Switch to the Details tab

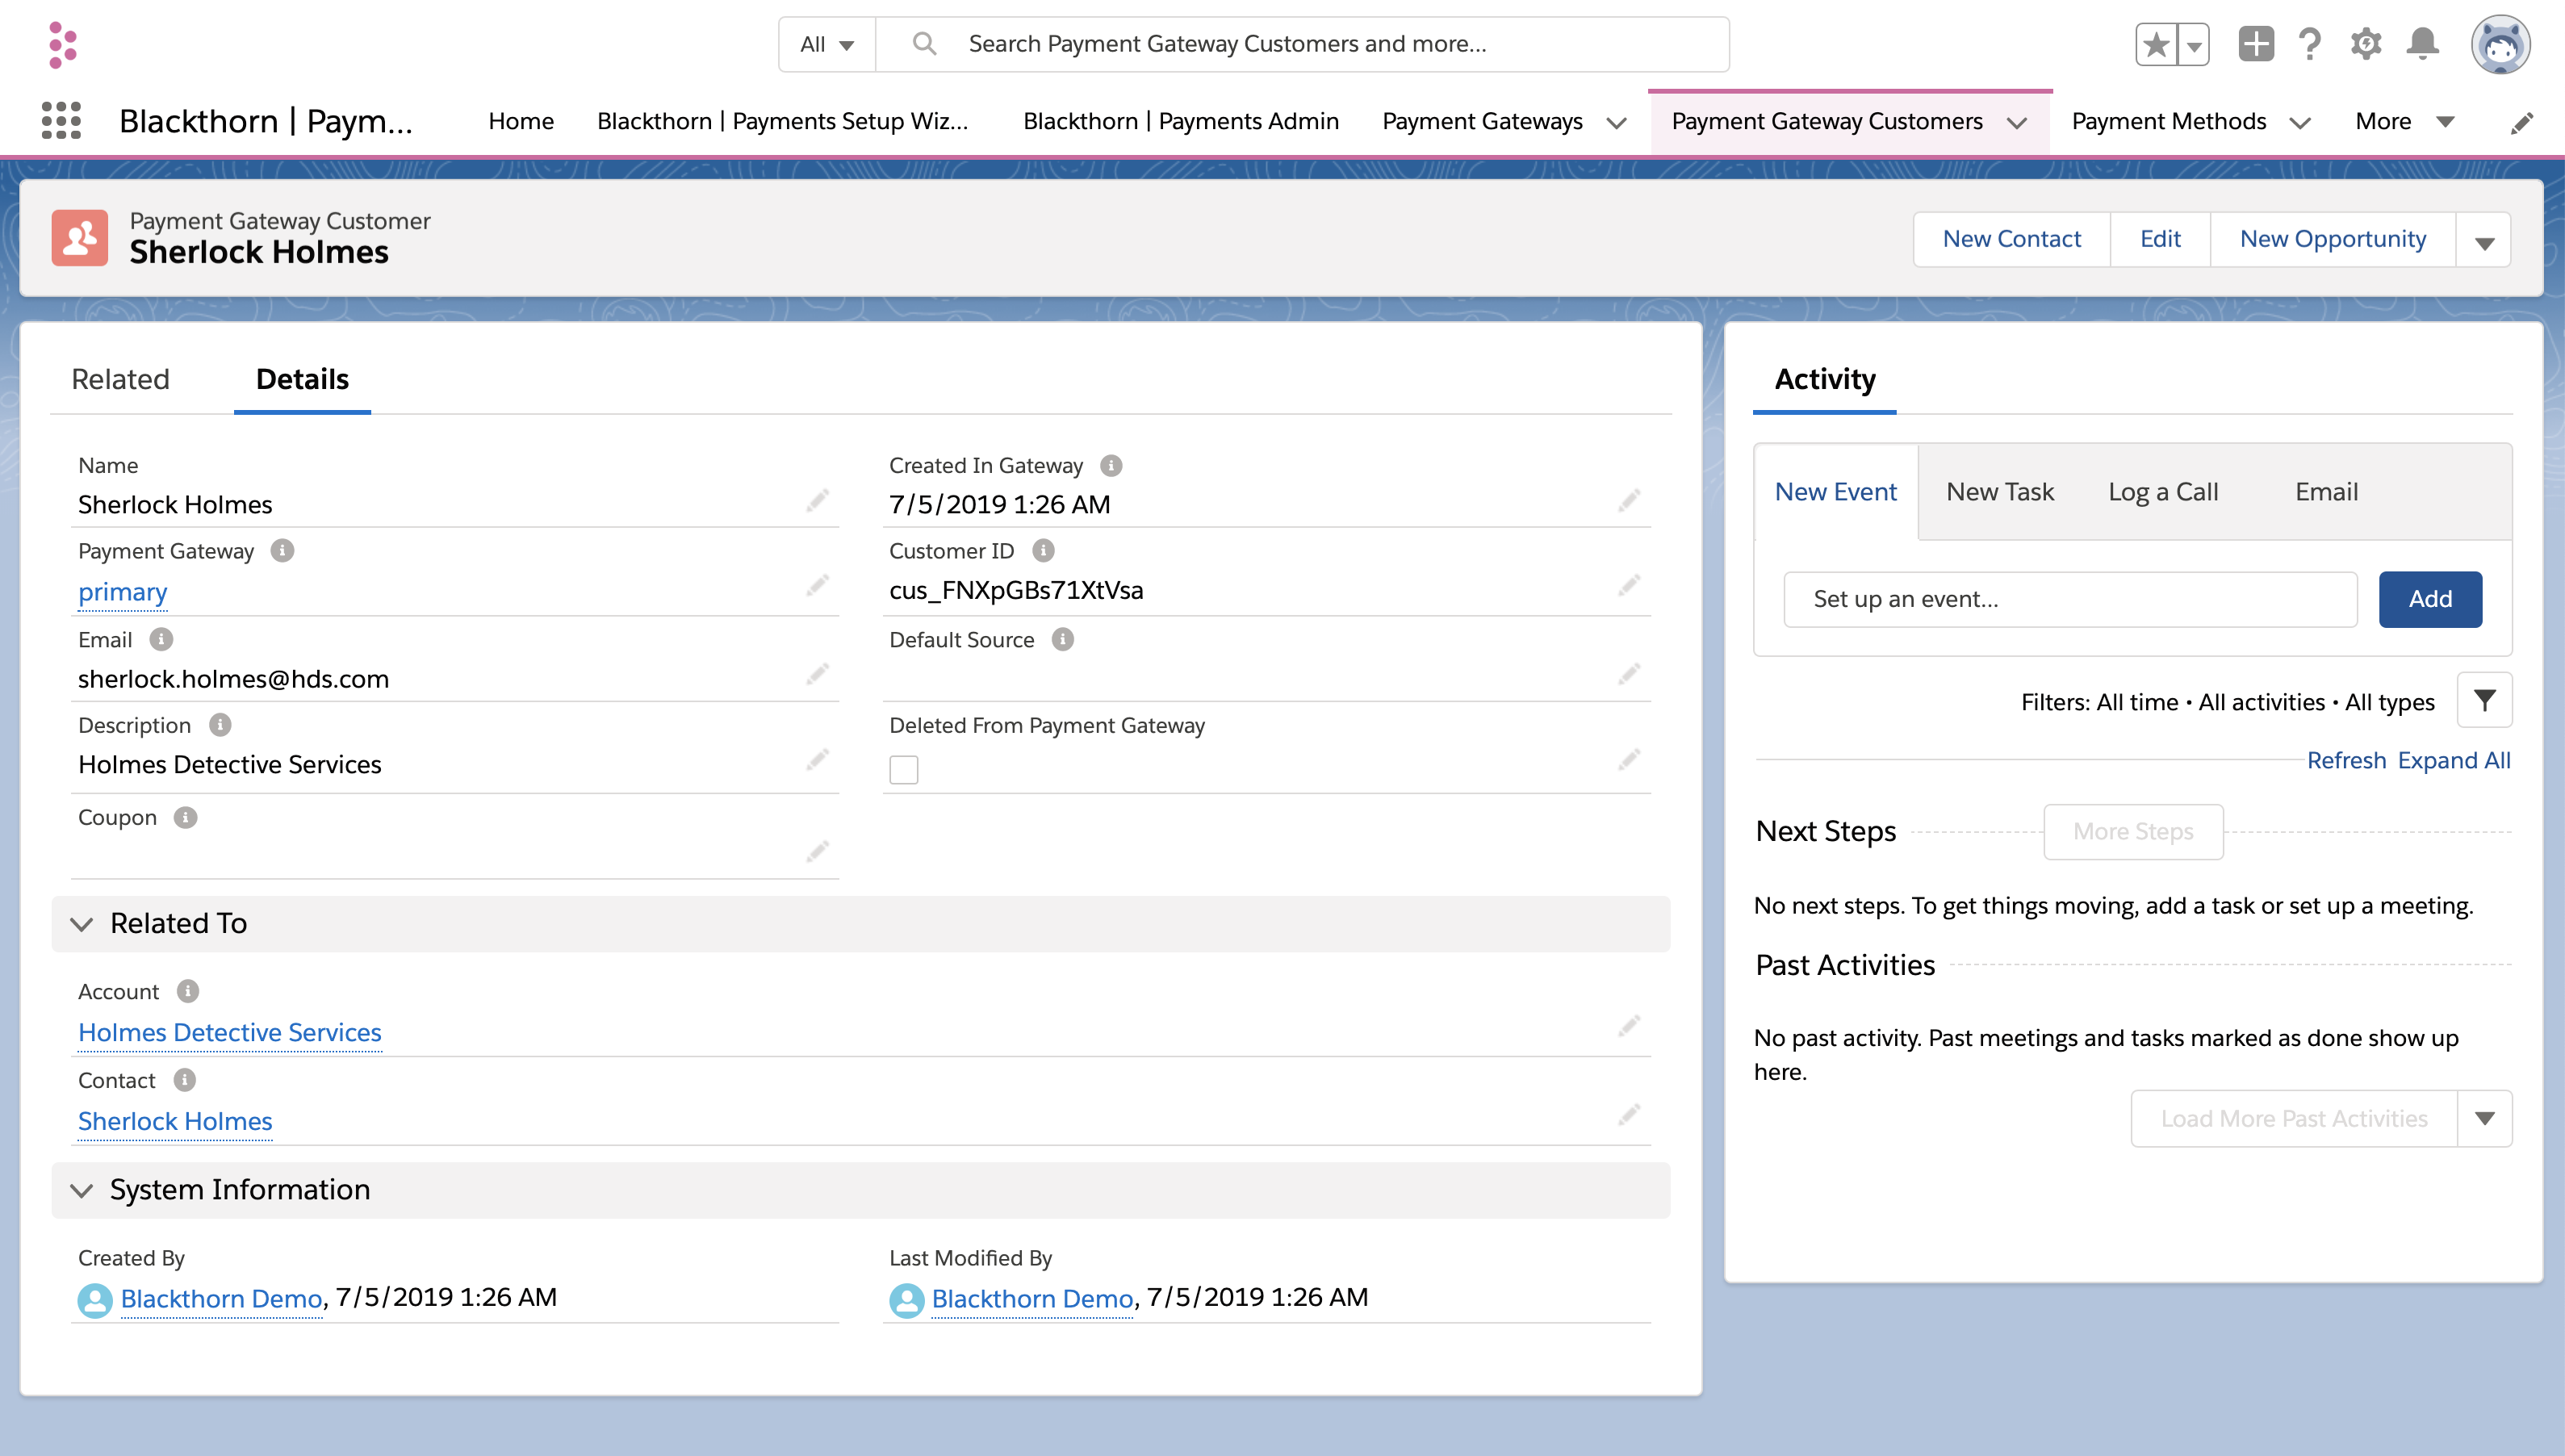coord(302,379)
